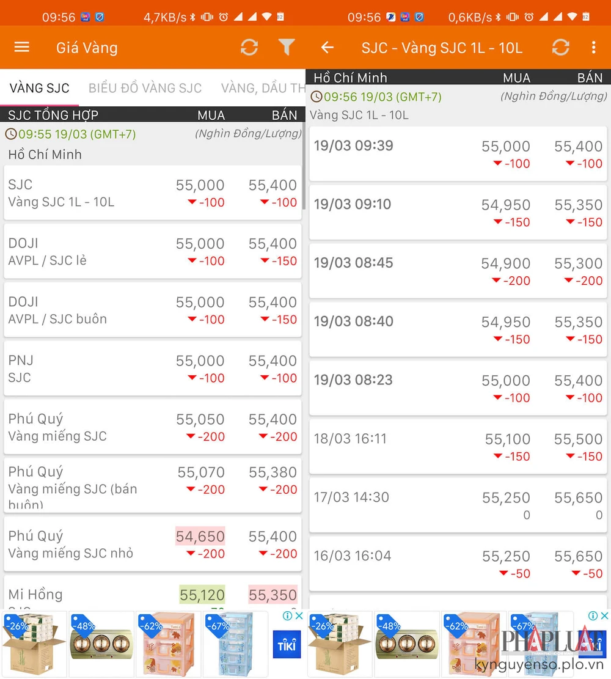Refresh the SJC detail price history
This screenshot has width=611, height=679.
pyautogui.click(x=560, y=48)
